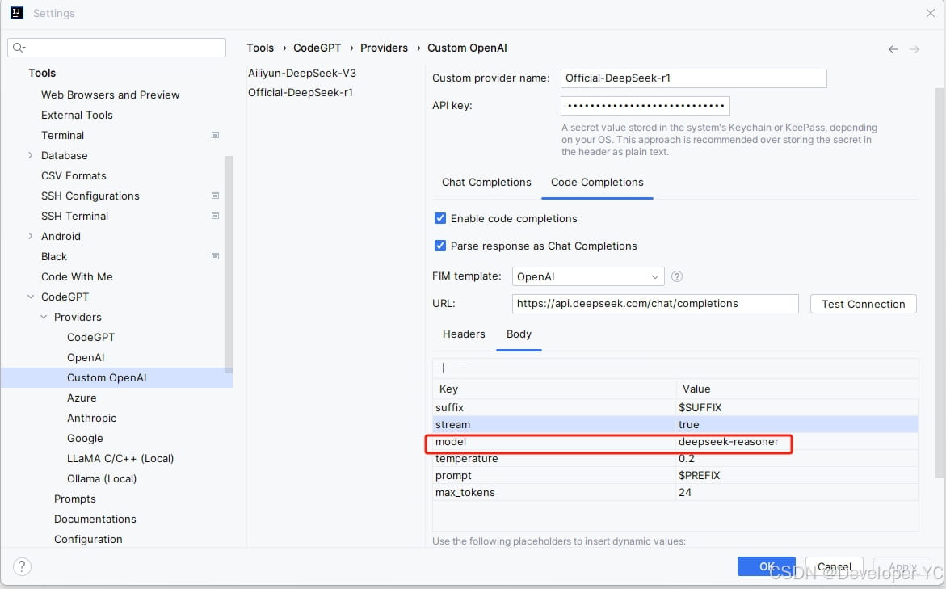This screenshot has width=946, height=589.
Task: Click the back navigation arrow
Action: click(893, 49)
